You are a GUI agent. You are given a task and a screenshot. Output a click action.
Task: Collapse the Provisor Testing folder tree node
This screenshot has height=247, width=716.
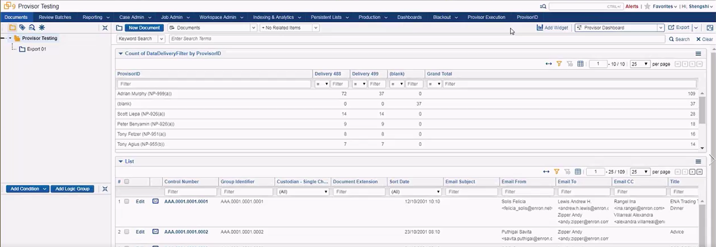(10, 38)
